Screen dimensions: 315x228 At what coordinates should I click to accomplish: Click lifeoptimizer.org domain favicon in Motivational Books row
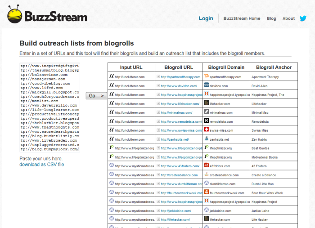207,156
